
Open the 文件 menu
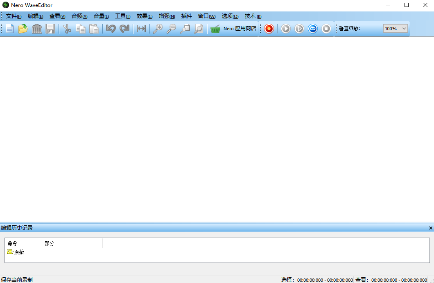coord(14,16)
